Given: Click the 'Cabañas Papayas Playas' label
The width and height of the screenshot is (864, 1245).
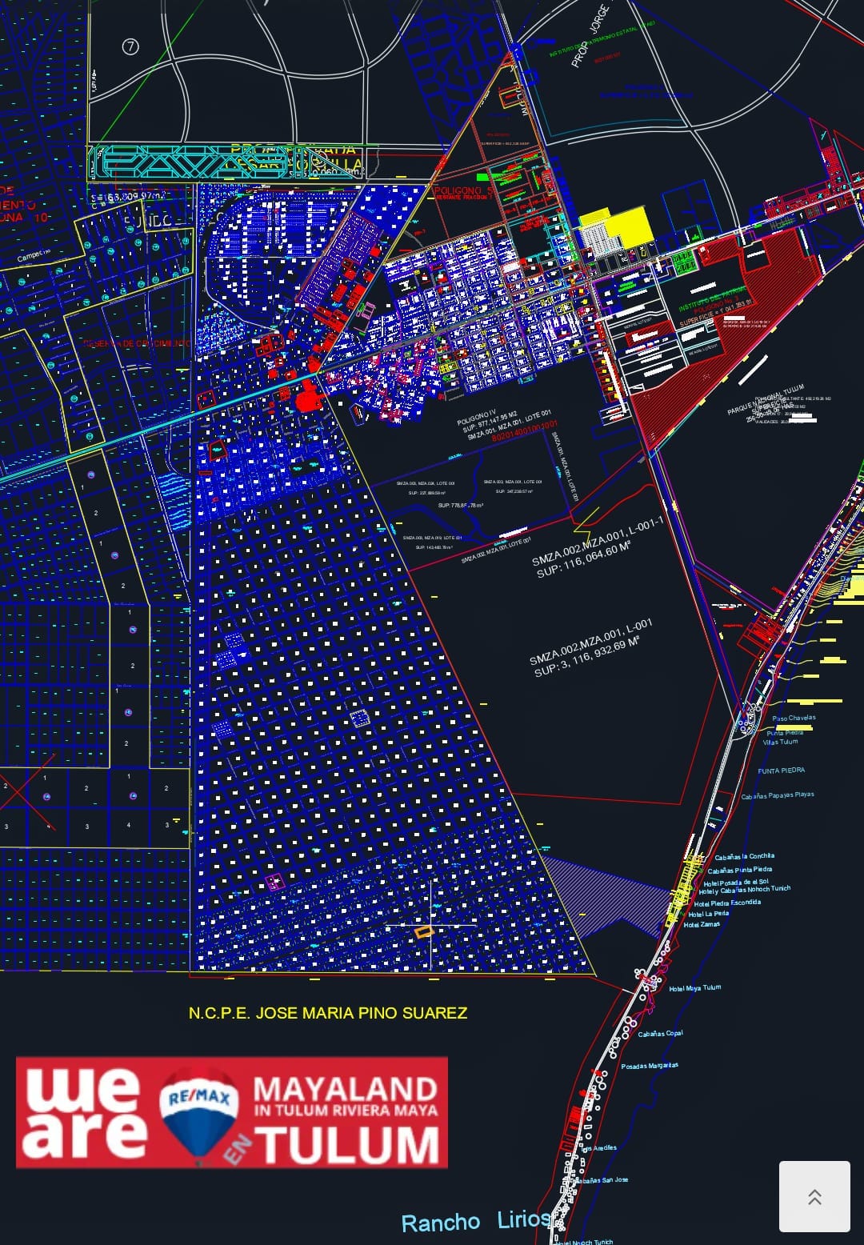Looking at the screenshot, I should (x=777, y=795).
